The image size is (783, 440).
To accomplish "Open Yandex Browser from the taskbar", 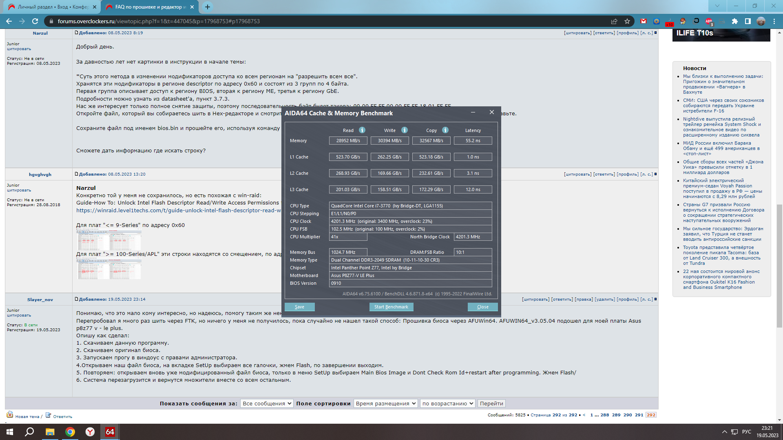I will [90, 432].
